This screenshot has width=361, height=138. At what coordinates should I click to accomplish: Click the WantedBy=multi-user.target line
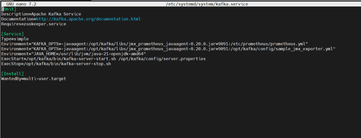click(33, 79)
